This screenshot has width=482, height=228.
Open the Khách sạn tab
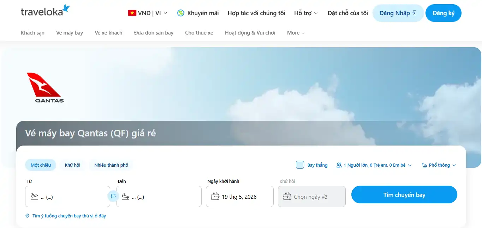tap(32, 33)
